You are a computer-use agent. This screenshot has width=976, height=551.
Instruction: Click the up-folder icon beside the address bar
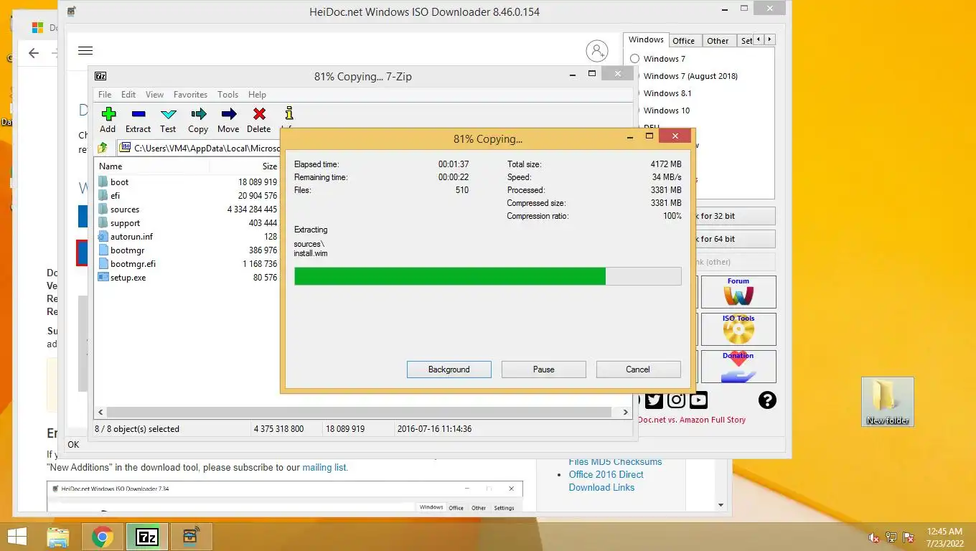(103, 148)
